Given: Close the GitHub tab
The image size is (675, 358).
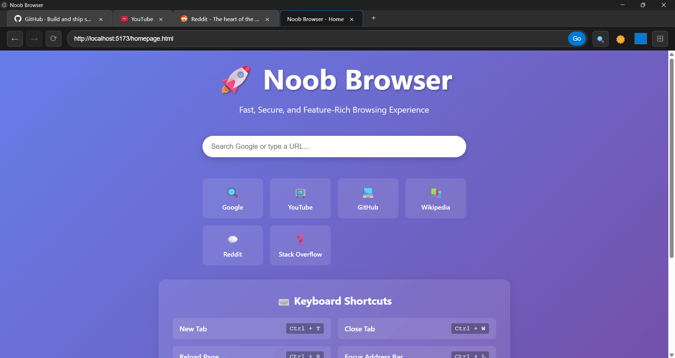Looking at the screenshot, I should [x=101, y=19].
